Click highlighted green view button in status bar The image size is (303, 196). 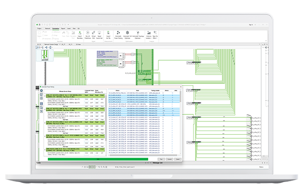90,167
